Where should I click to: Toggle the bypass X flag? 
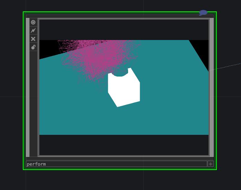point(33,39)
